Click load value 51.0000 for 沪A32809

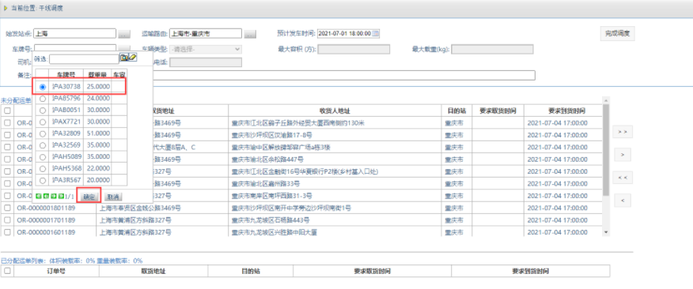coord(98,133)
